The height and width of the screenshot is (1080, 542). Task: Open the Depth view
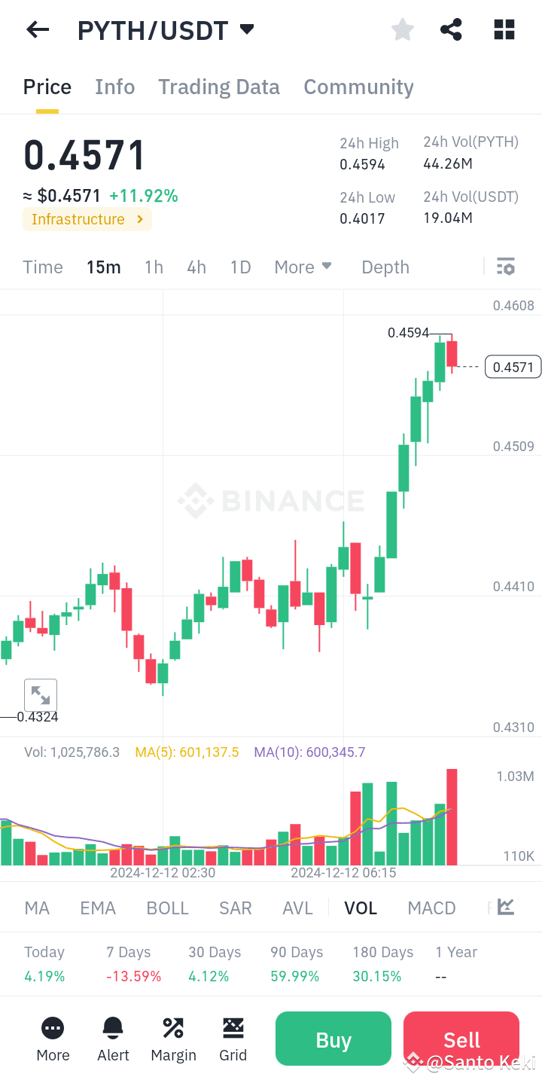(x=385, y=266)
